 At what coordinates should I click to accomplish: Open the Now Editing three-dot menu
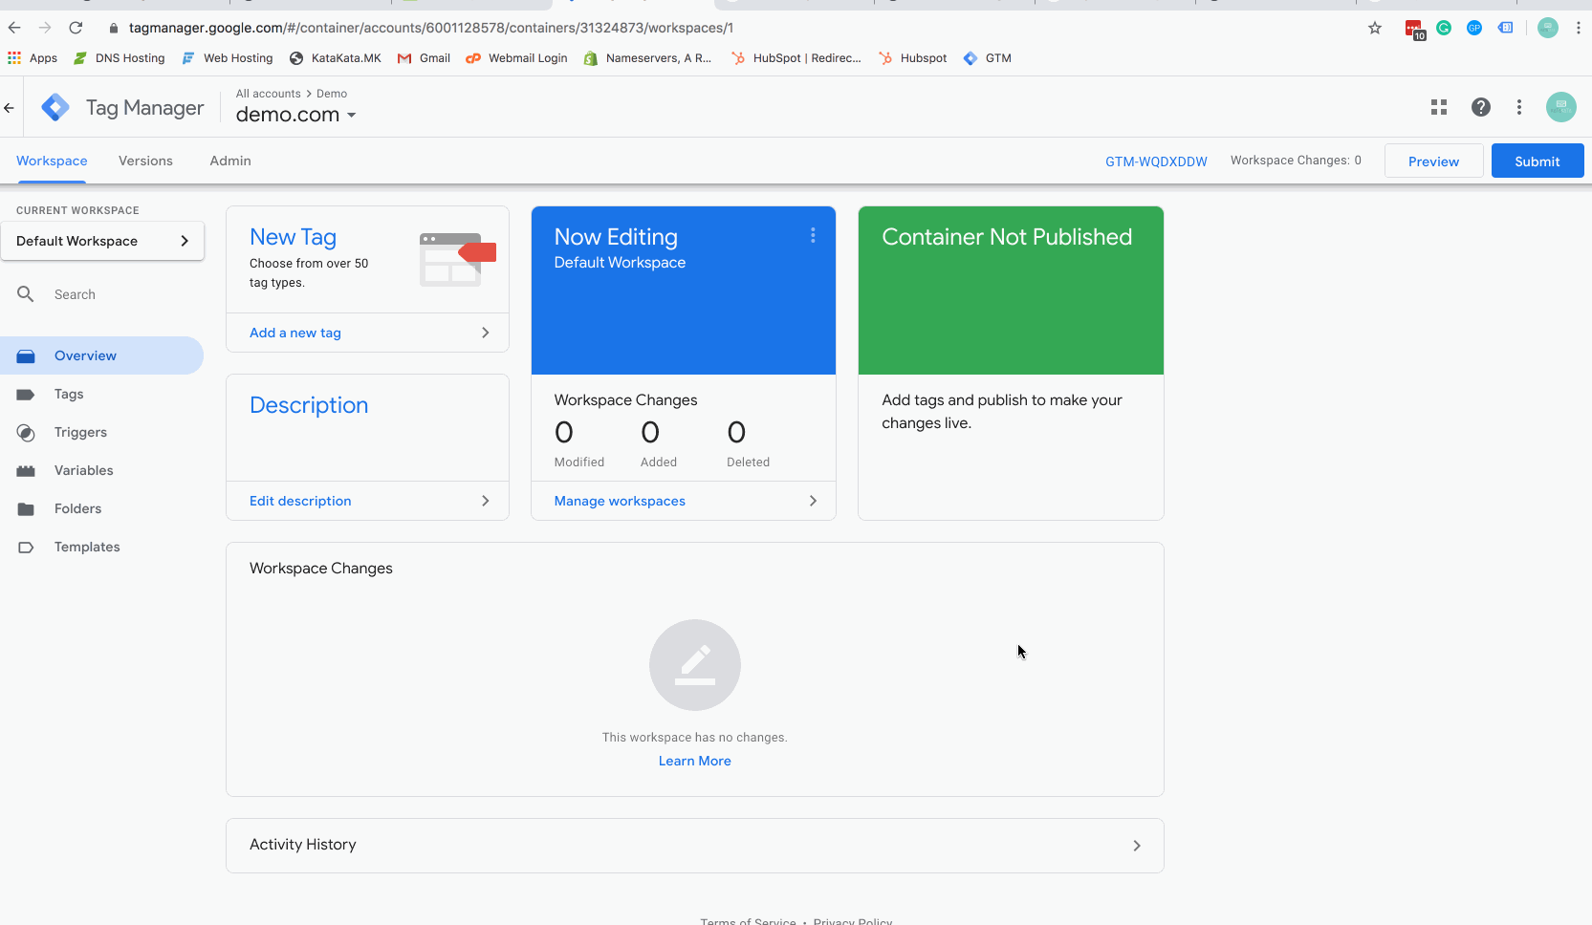pyautogui.click(x=813, y=236)
